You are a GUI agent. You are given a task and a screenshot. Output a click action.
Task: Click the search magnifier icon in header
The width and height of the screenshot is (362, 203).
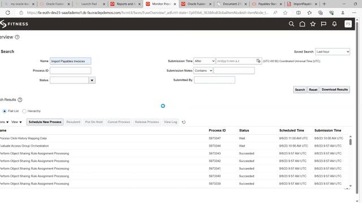click(x=291, y=24)
